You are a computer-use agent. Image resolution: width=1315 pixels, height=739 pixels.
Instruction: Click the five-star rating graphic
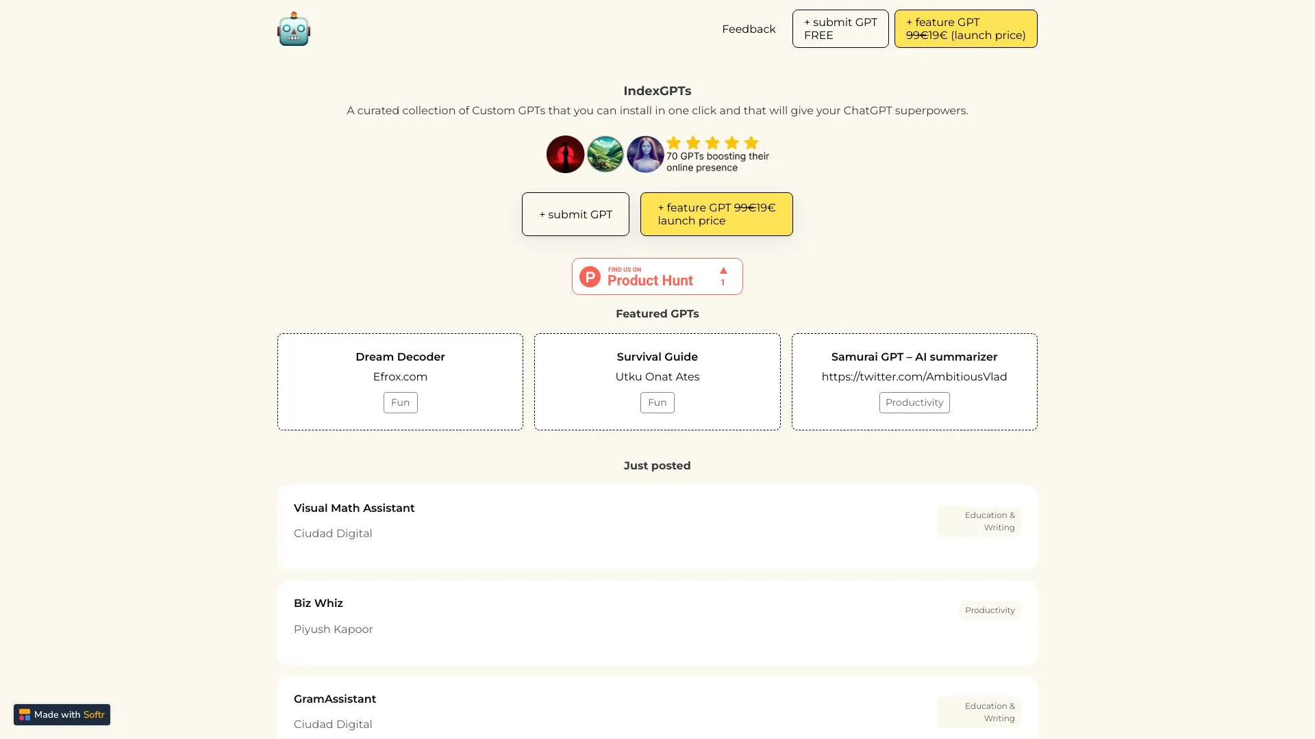click(x=712, y=143)
